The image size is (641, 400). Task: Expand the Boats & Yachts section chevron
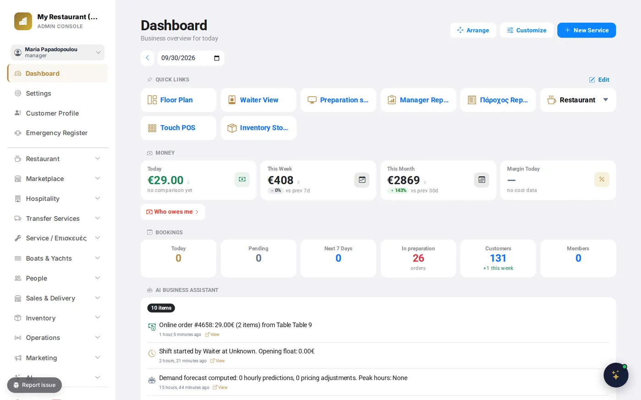pos(98,258)
